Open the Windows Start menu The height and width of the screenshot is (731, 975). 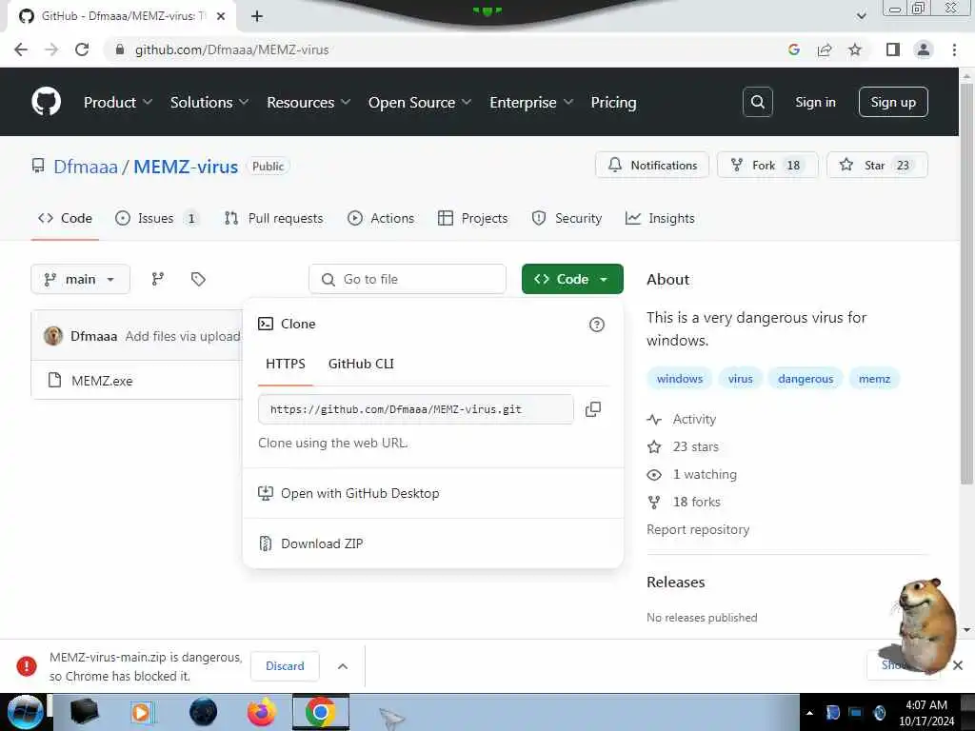point(25,712)
